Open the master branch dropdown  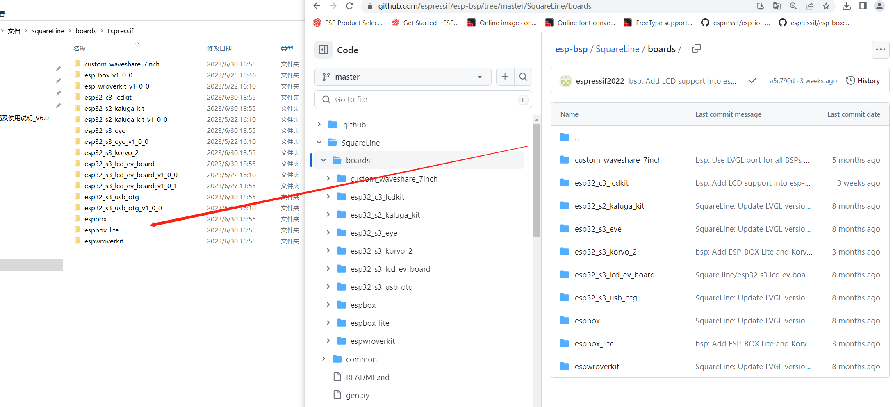(403, 77)
